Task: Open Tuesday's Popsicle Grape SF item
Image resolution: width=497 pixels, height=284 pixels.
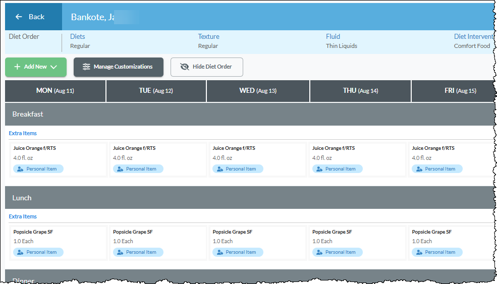Action: pos(133,232)
